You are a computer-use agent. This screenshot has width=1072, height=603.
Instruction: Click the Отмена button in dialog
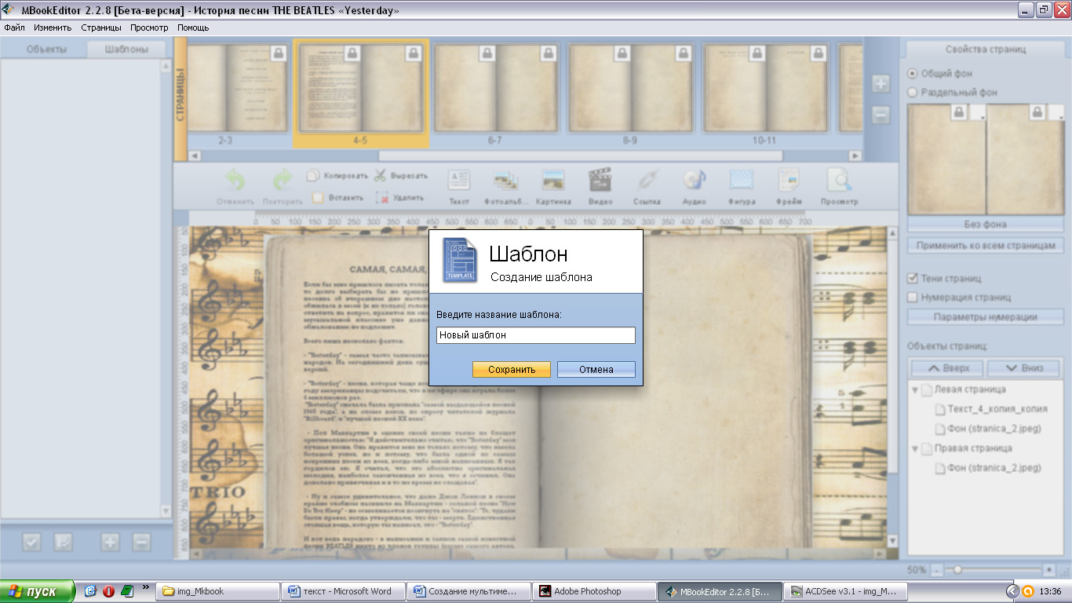coord(596,369)
